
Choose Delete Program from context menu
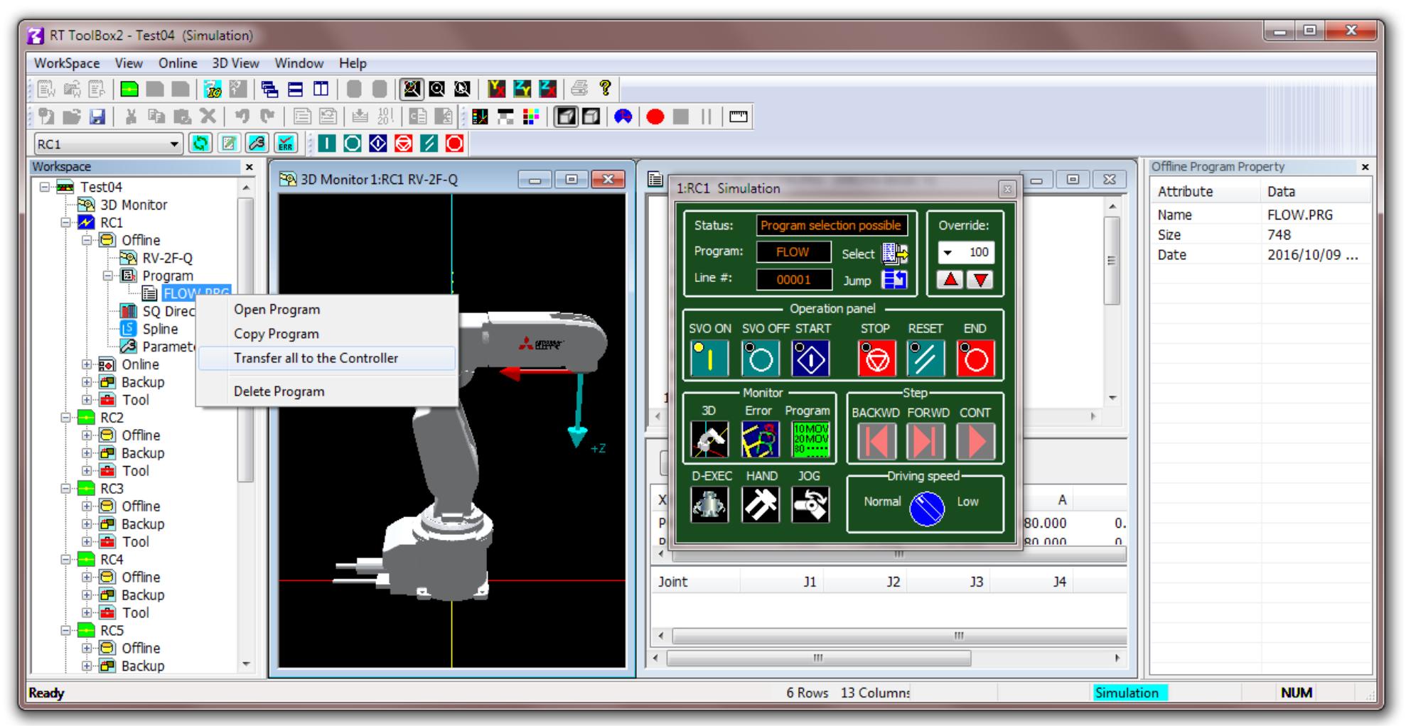(327, 391)
